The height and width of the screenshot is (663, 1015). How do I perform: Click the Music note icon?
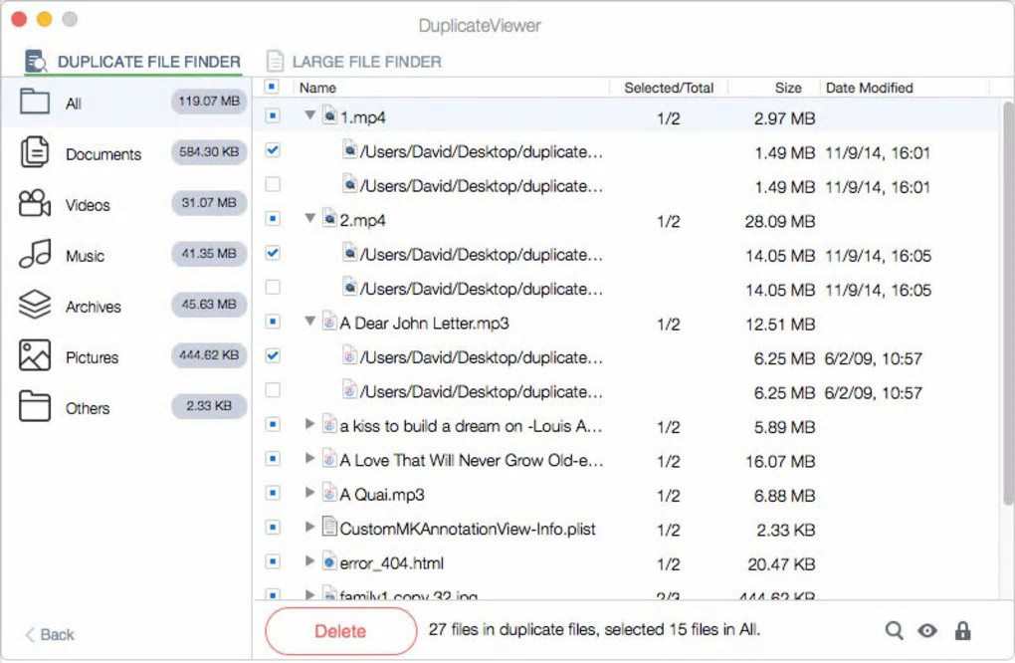point(34,254)
